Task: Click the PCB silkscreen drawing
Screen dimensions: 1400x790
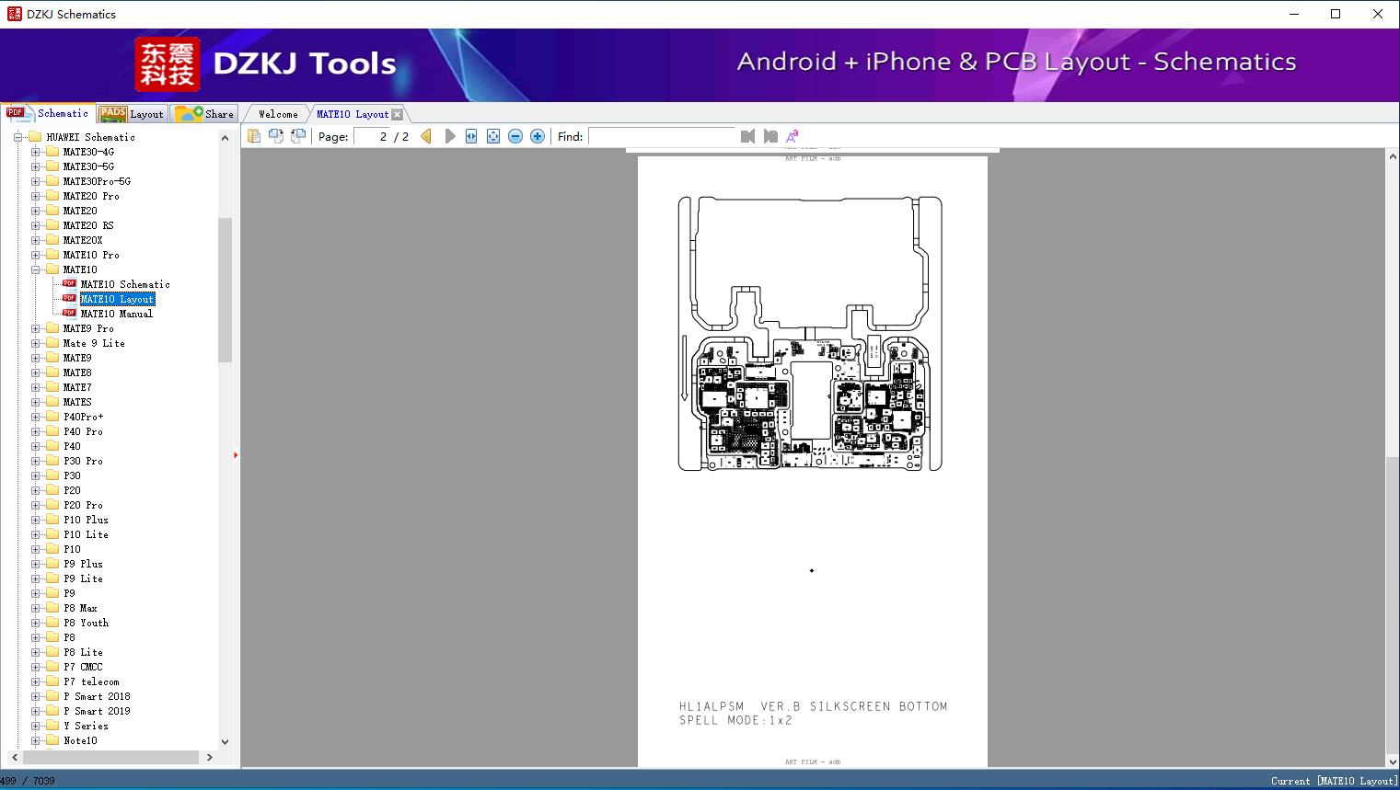Action: coord(810,333)
